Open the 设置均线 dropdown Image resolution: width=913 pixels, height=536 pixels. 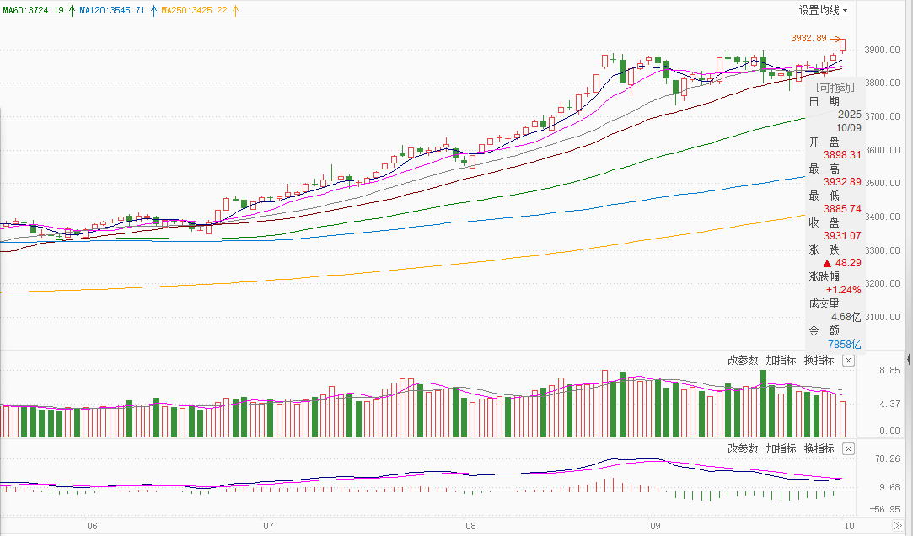click(x=823, y=10)
